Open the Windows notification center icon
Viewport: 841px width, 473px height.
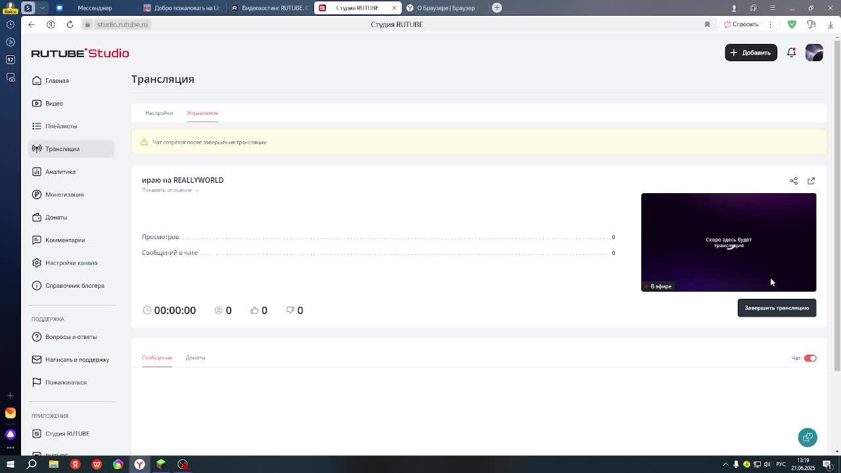(827, 464)
